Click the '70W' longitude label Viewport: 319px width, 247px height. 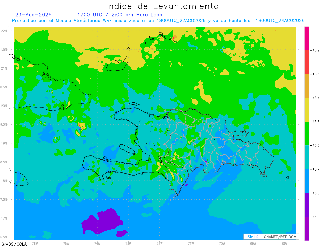point(222,243)
